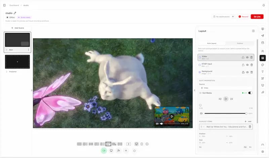269x158 pixels.
Task: Click the Record button
Action: [x=243, y=17]
